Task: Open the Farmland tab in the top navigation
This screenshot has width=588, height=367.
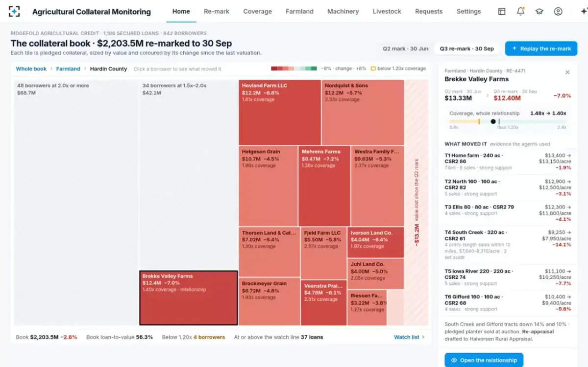Action: 300,11
